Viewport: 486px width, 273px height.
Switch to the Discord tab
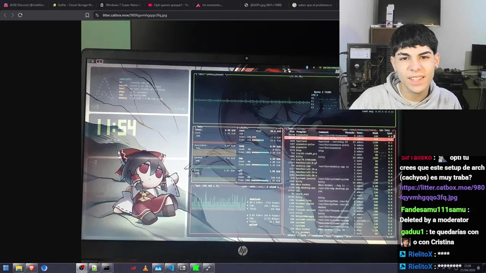point(24,5)
